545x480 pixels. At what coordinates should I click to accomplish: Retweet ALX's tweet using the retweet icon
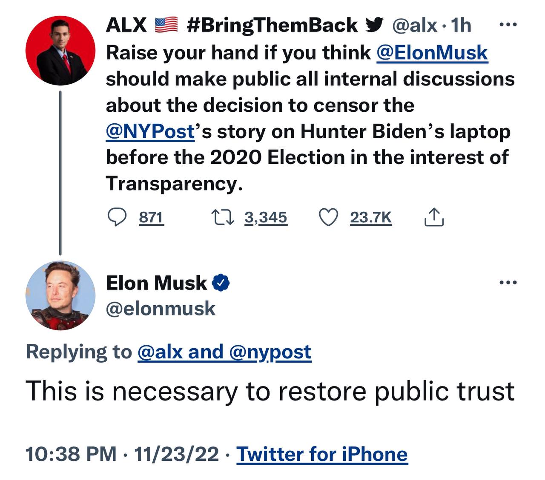coord(223,218)
